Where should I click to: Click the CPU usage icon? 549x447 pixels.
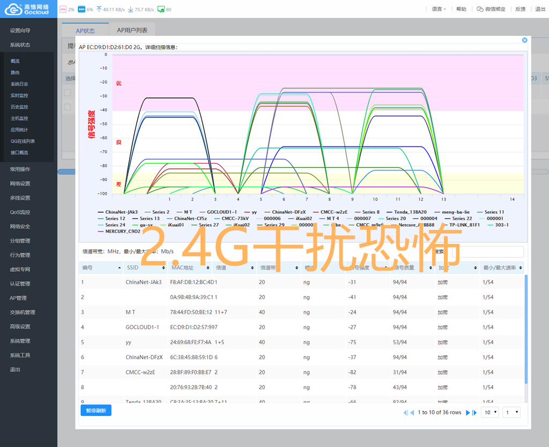pyautogui.click(x=63, y=10)
